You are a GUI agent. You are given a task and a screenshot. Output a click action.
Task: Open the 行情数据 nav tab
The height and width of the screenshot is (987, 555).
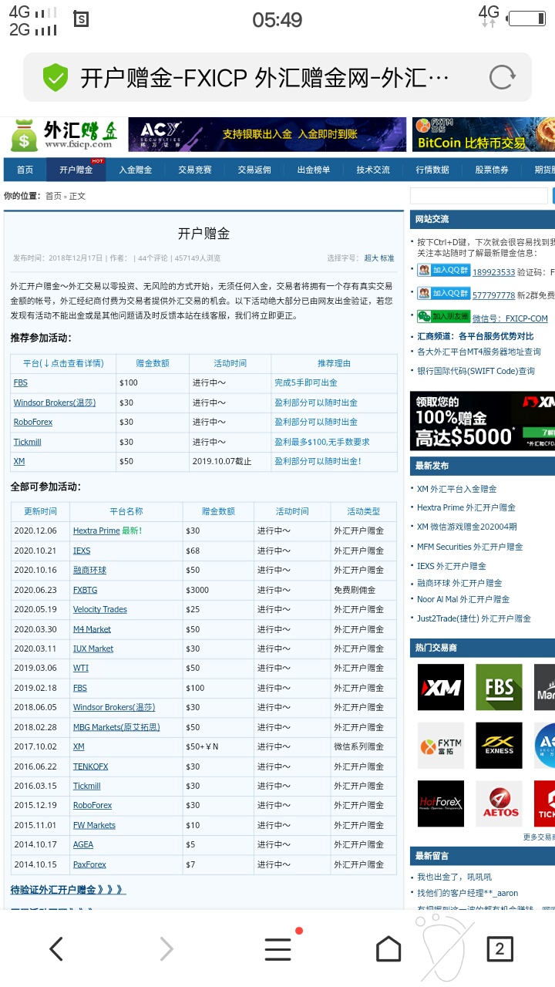[432, 170]
